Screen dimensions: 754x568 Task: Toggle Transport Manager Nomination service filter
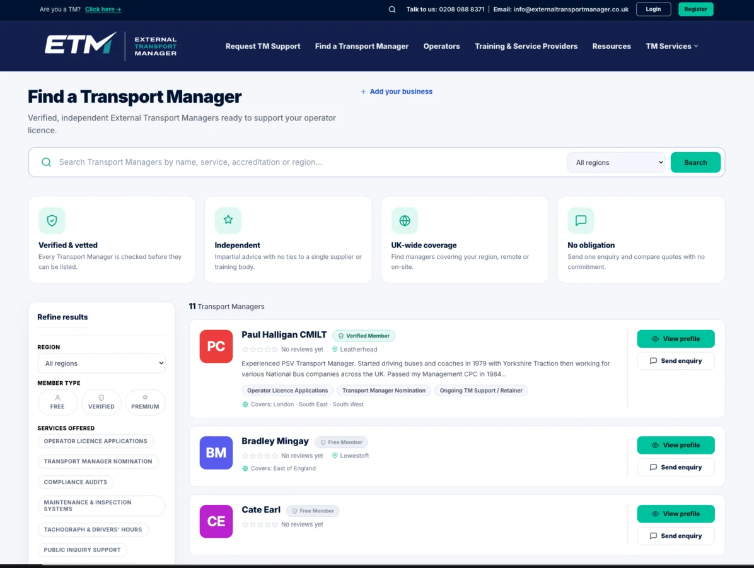(x=98, y=461)
